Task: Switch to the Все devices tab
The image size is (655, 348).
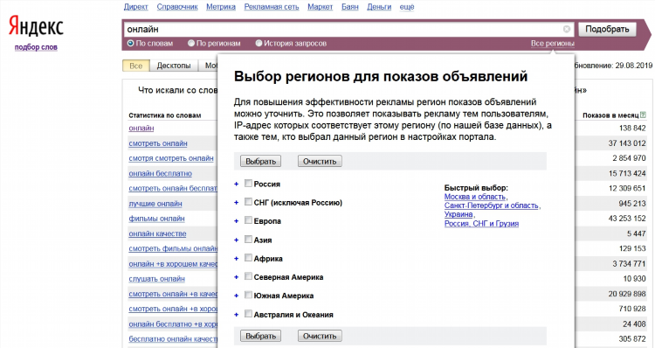Action: point(135,66)
